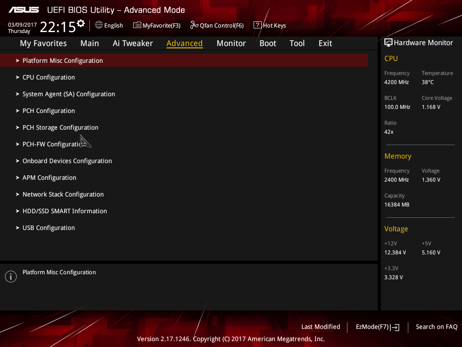This screenshot has height=347, width=462.
Task: Click the Core Voltage value 1.168 V
Action: tap(431, 107)
